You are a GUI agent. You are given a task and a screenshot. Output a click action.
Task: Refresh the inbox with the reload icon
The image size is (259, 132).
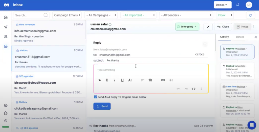point(250,15)
